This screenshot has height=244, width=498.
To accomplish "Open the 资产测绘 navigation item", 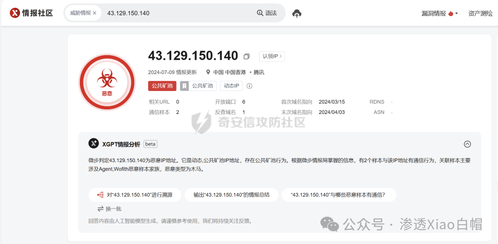I will (480, 13).
